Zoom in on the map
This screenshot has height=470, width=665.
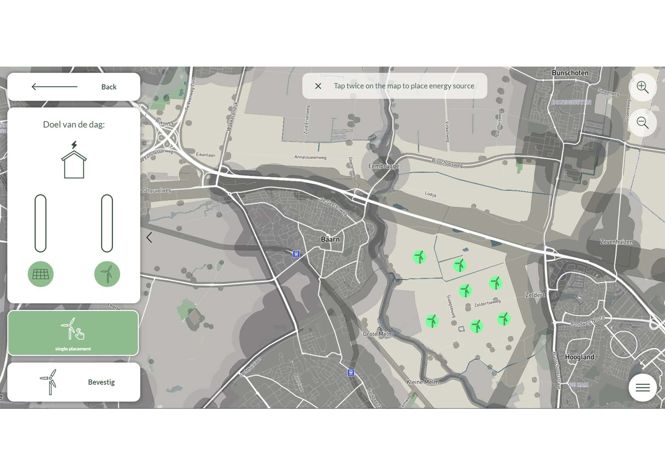pyautogui.click(x=643, y=87)
